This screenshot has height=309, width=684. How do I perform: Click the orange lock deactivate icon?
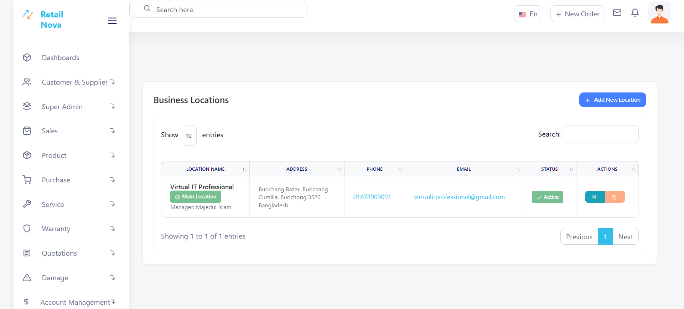(614, 197)
